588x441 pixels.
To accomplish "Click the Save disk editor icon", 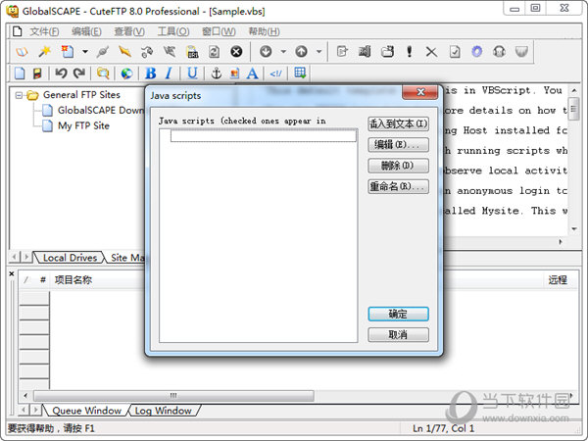I will click(37, 73).
